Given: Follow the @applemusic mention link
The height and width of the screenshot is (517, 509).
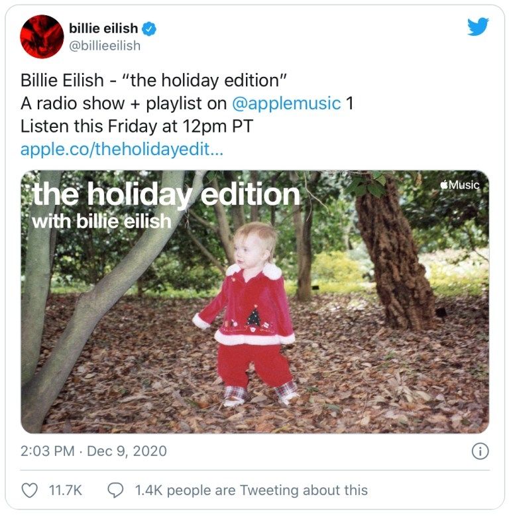Looking at the screenshot, I should tap(286, 103).
